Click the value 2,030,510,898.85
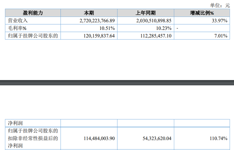 (x=154, y=21)
